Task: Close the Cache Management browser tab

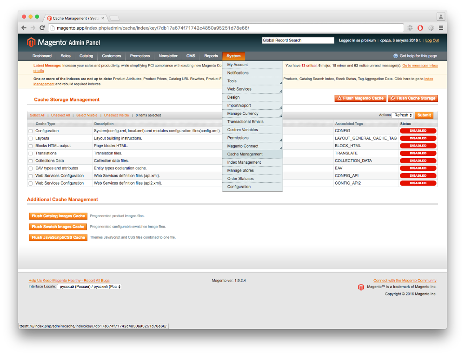Action: click(103, 18)
